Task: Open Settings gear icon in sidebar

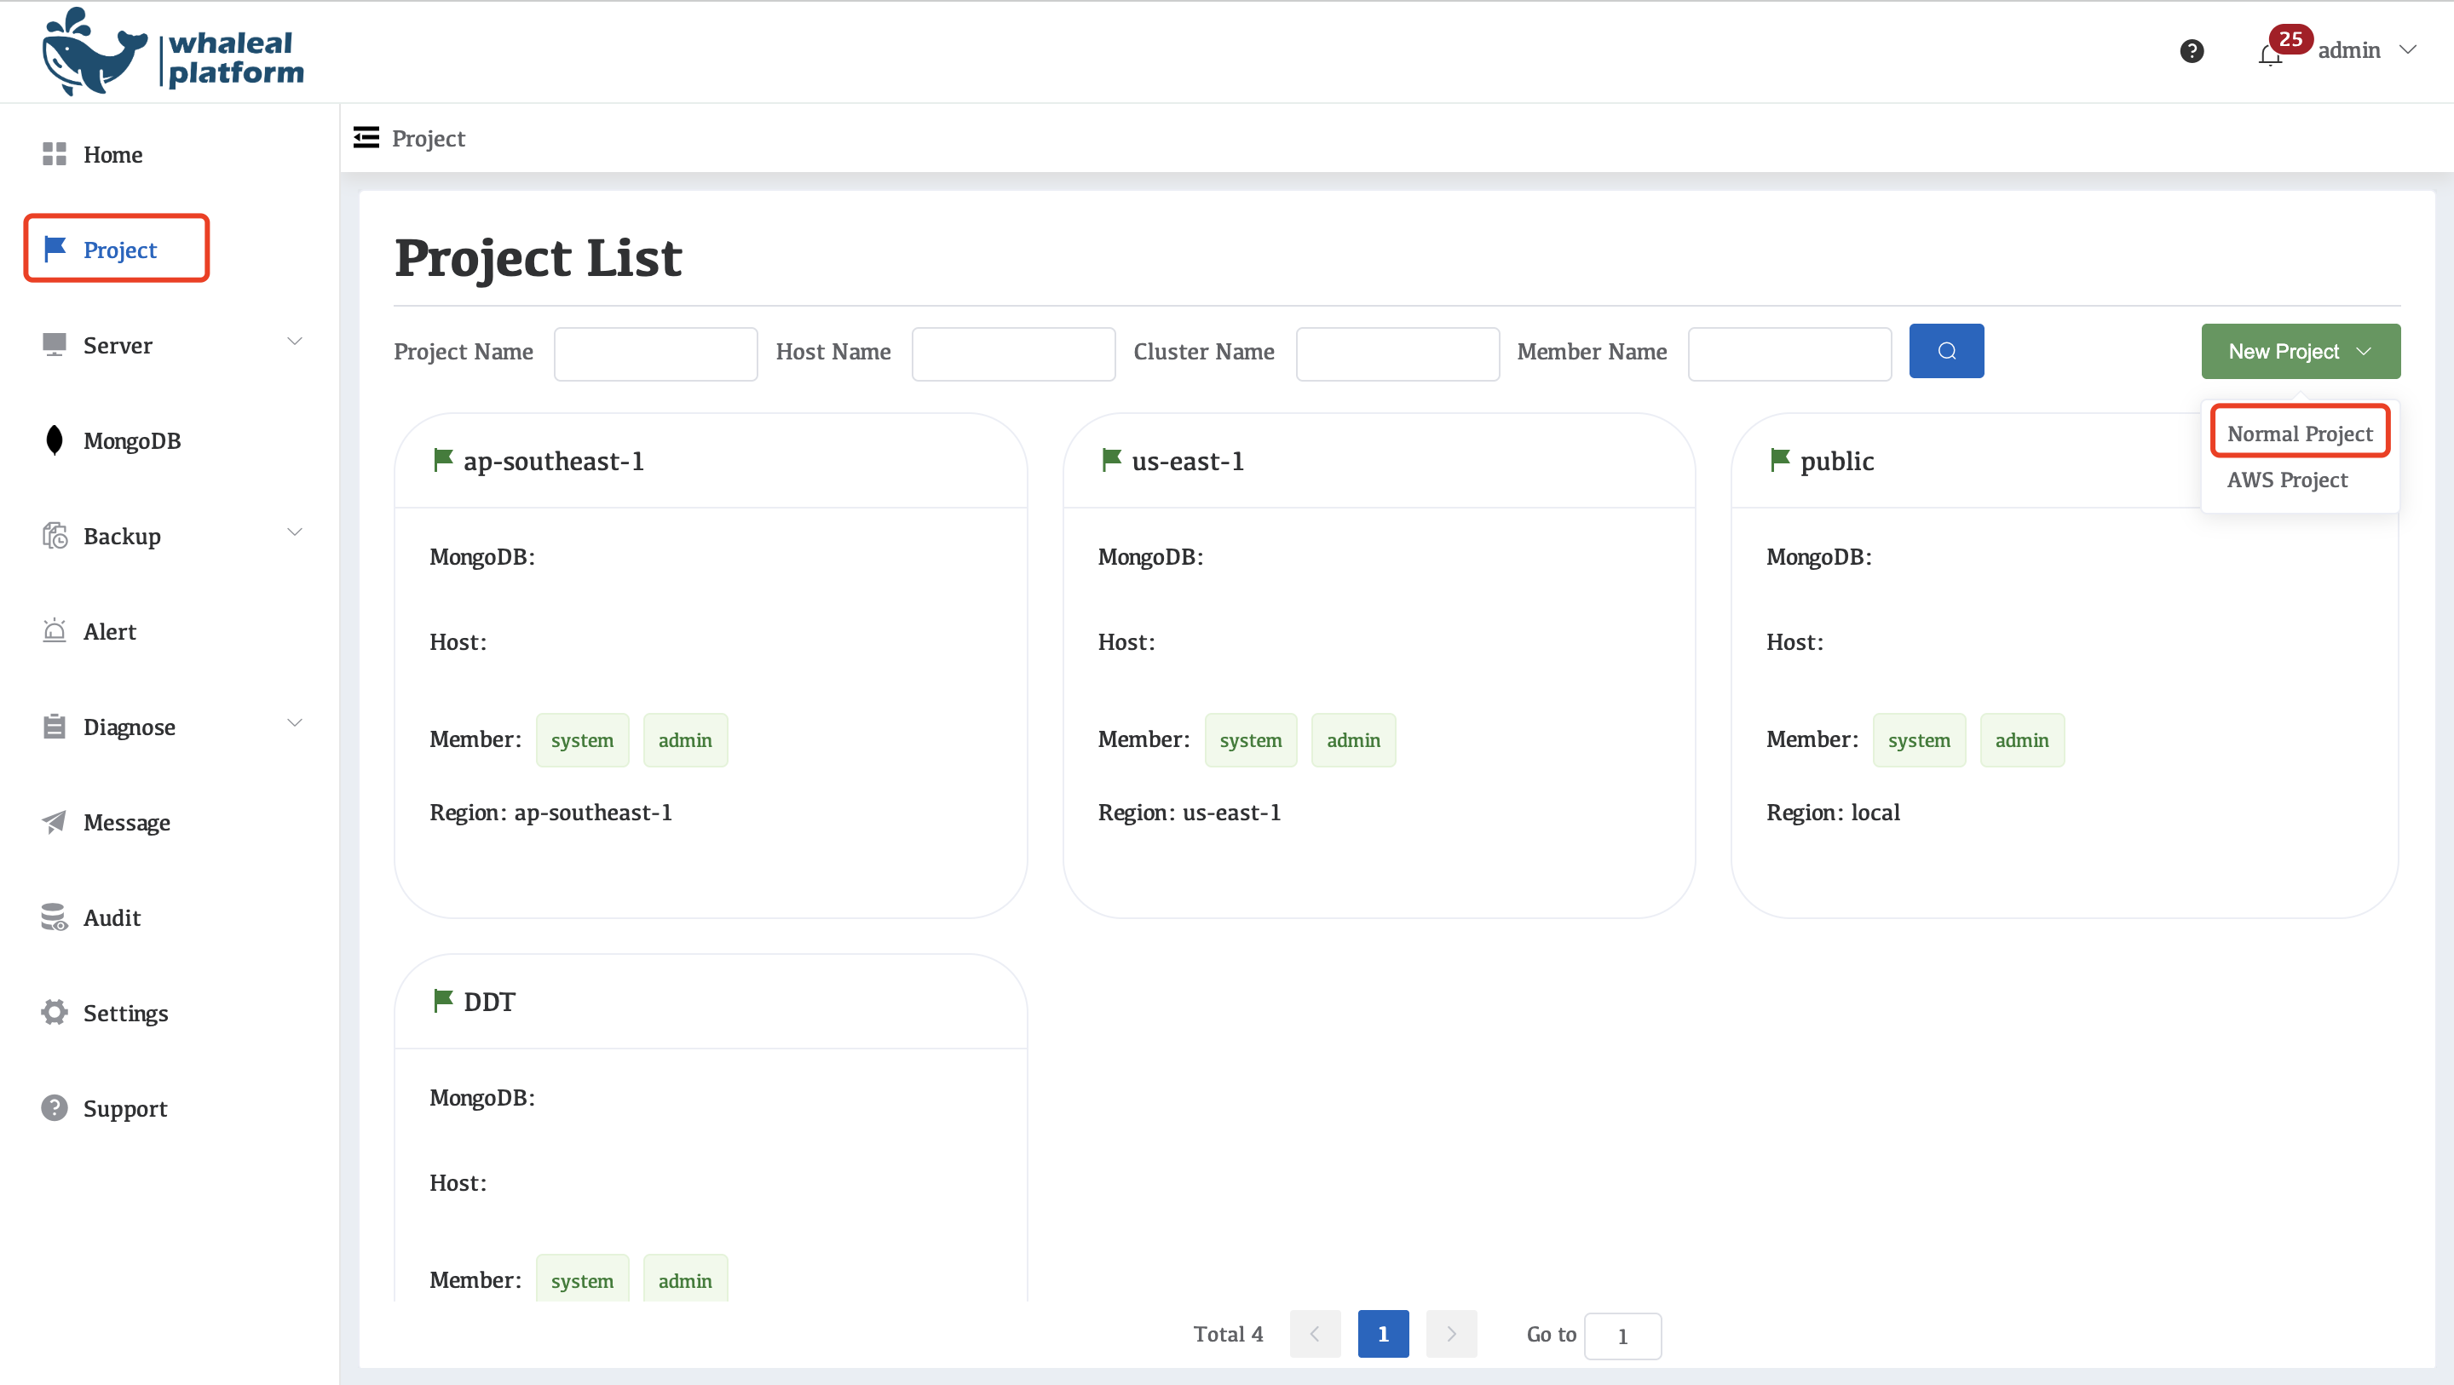Action: click(x=55, y=1012)
